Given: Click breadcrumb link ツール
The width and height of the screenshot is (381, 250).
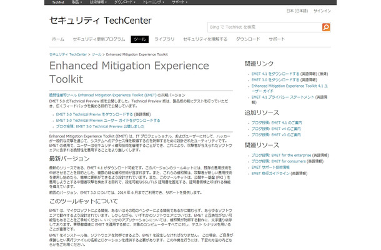Looking at the screenshot, I should pyautogui.click(x=96, y=54).
